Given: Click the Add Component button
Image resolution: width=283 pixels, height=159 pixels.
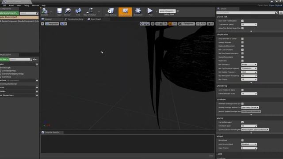Looking at the screenshot, I should click(x=9, y=13).
